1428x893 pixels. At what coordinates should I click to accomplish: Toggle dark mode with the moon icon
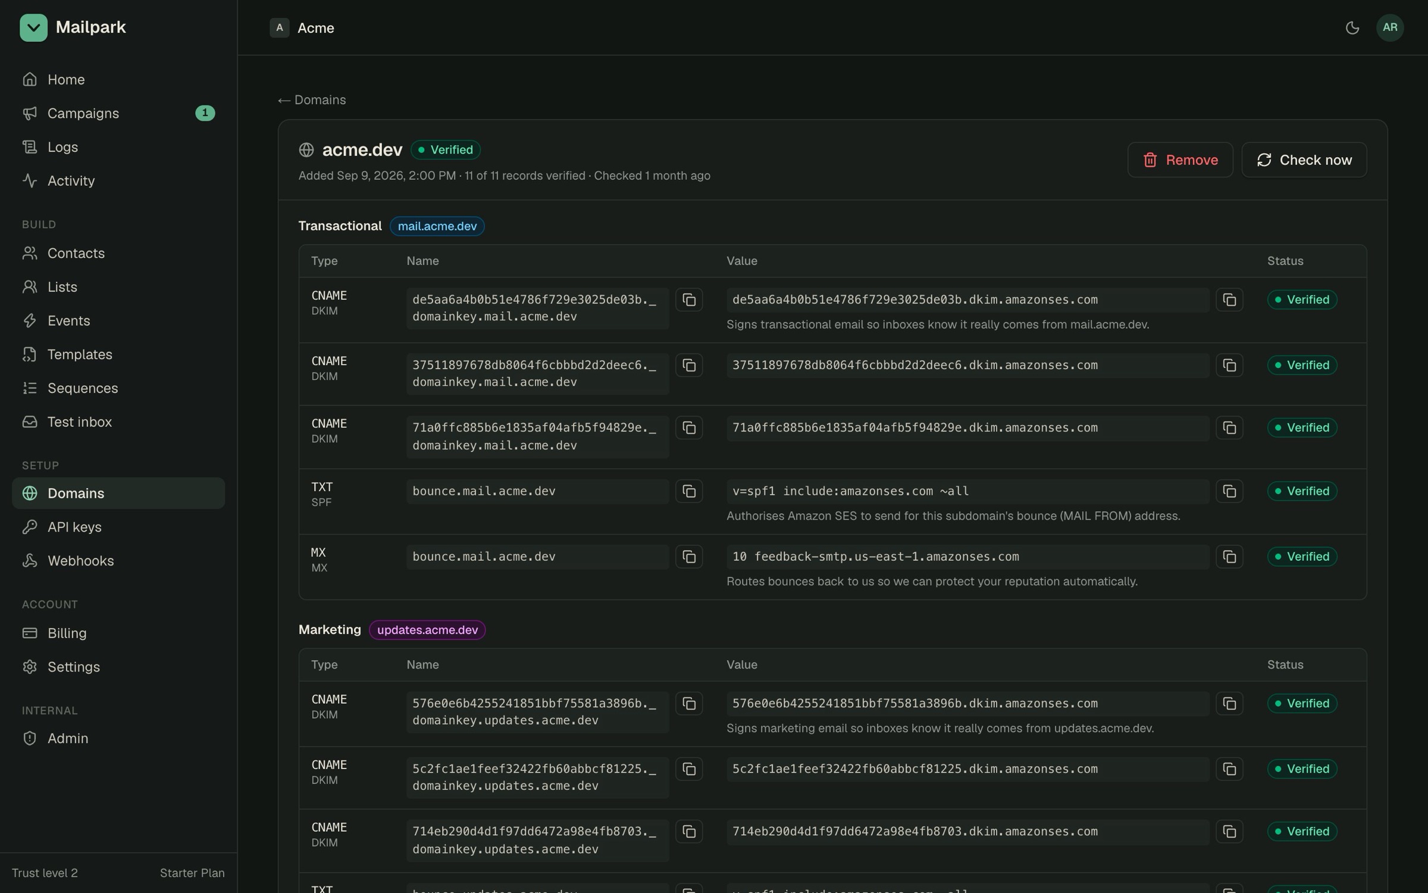pyautogui.click(x=1352, y=27)
